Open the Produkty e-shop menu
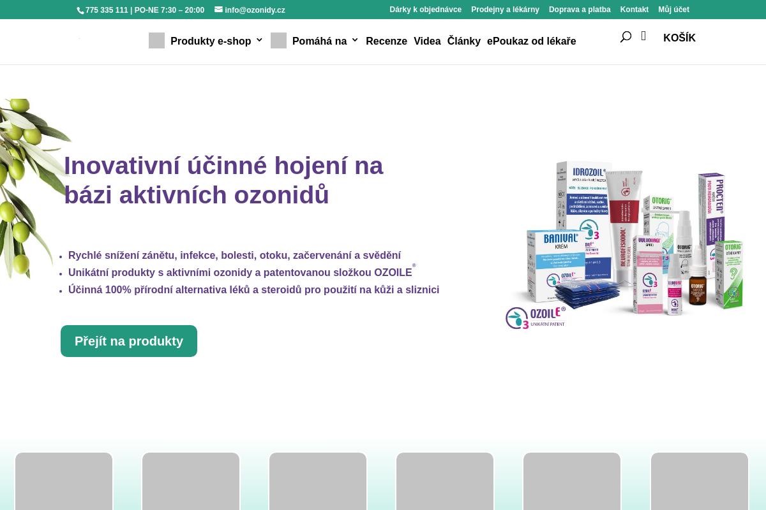This screenshot has height=510, width=766. coord(211,41)
